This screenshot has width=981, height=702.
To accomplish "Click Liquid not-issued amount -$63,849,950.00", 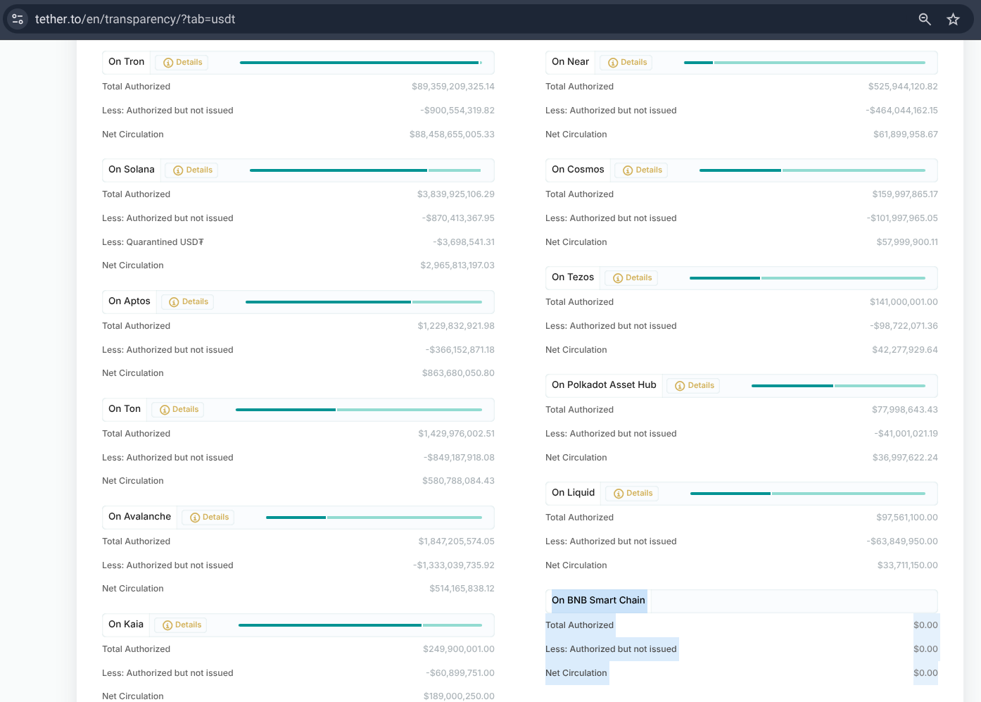I will (x=902, y=541).
